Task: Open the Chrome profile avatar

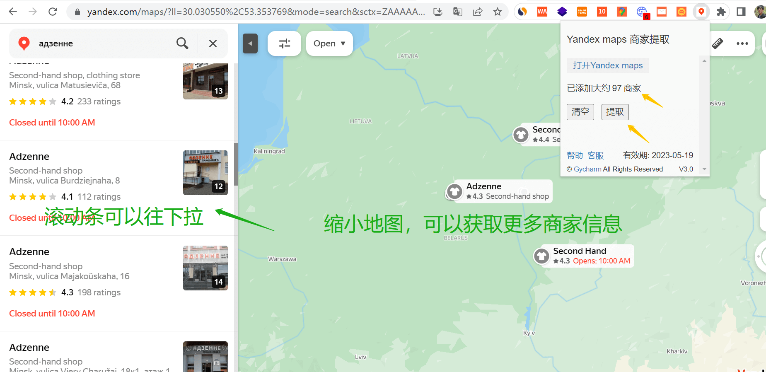Action: [760, 12]
